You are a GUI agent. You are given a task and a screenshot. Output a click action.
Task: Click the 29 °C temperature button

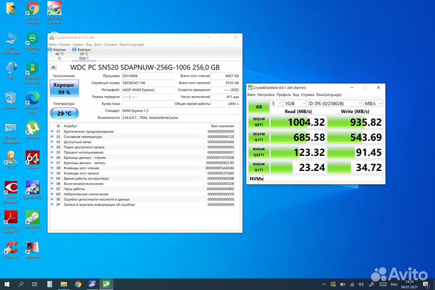(64, 113)
